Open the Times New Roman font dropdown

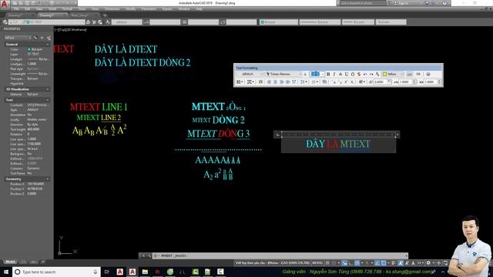pos(284,74)
